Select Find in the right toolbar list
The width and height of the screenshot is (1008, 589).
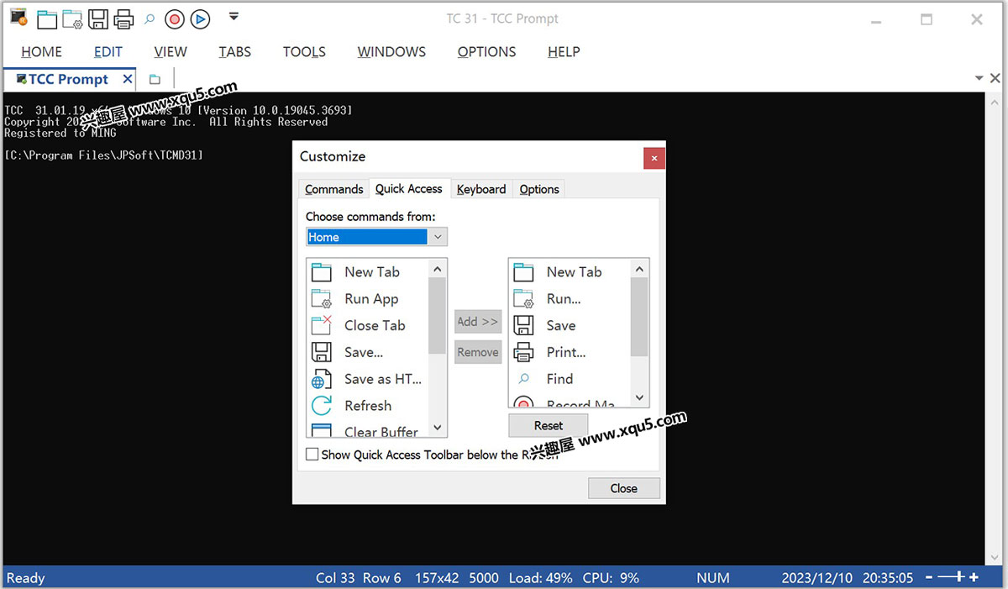570,379
